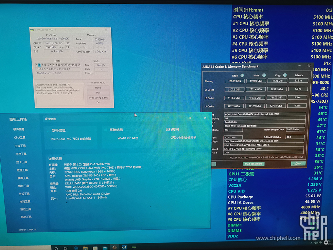Click the Mail button in TestMem5
Viewport: 333px width, 250px height.
pyautogui.click(x=98, y=93)
